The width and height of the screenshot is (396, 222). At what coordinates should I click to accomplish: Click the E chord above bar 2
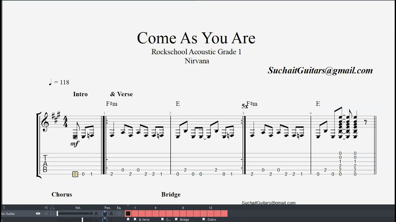178,104
